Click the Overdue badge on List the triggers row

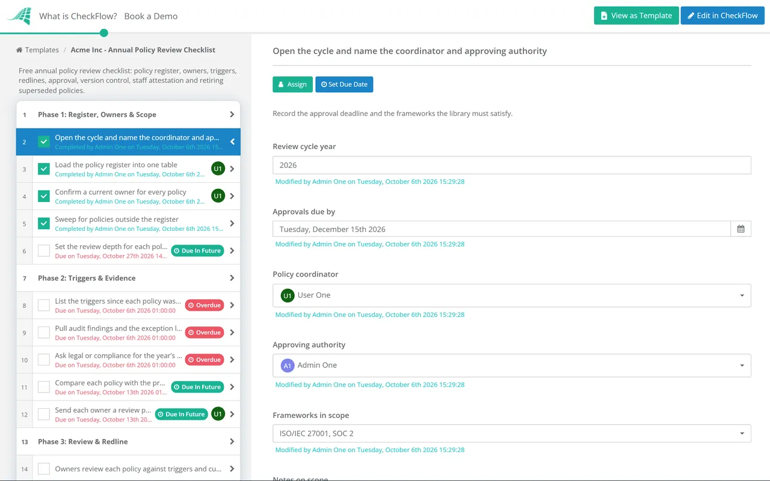coord(205,305)
